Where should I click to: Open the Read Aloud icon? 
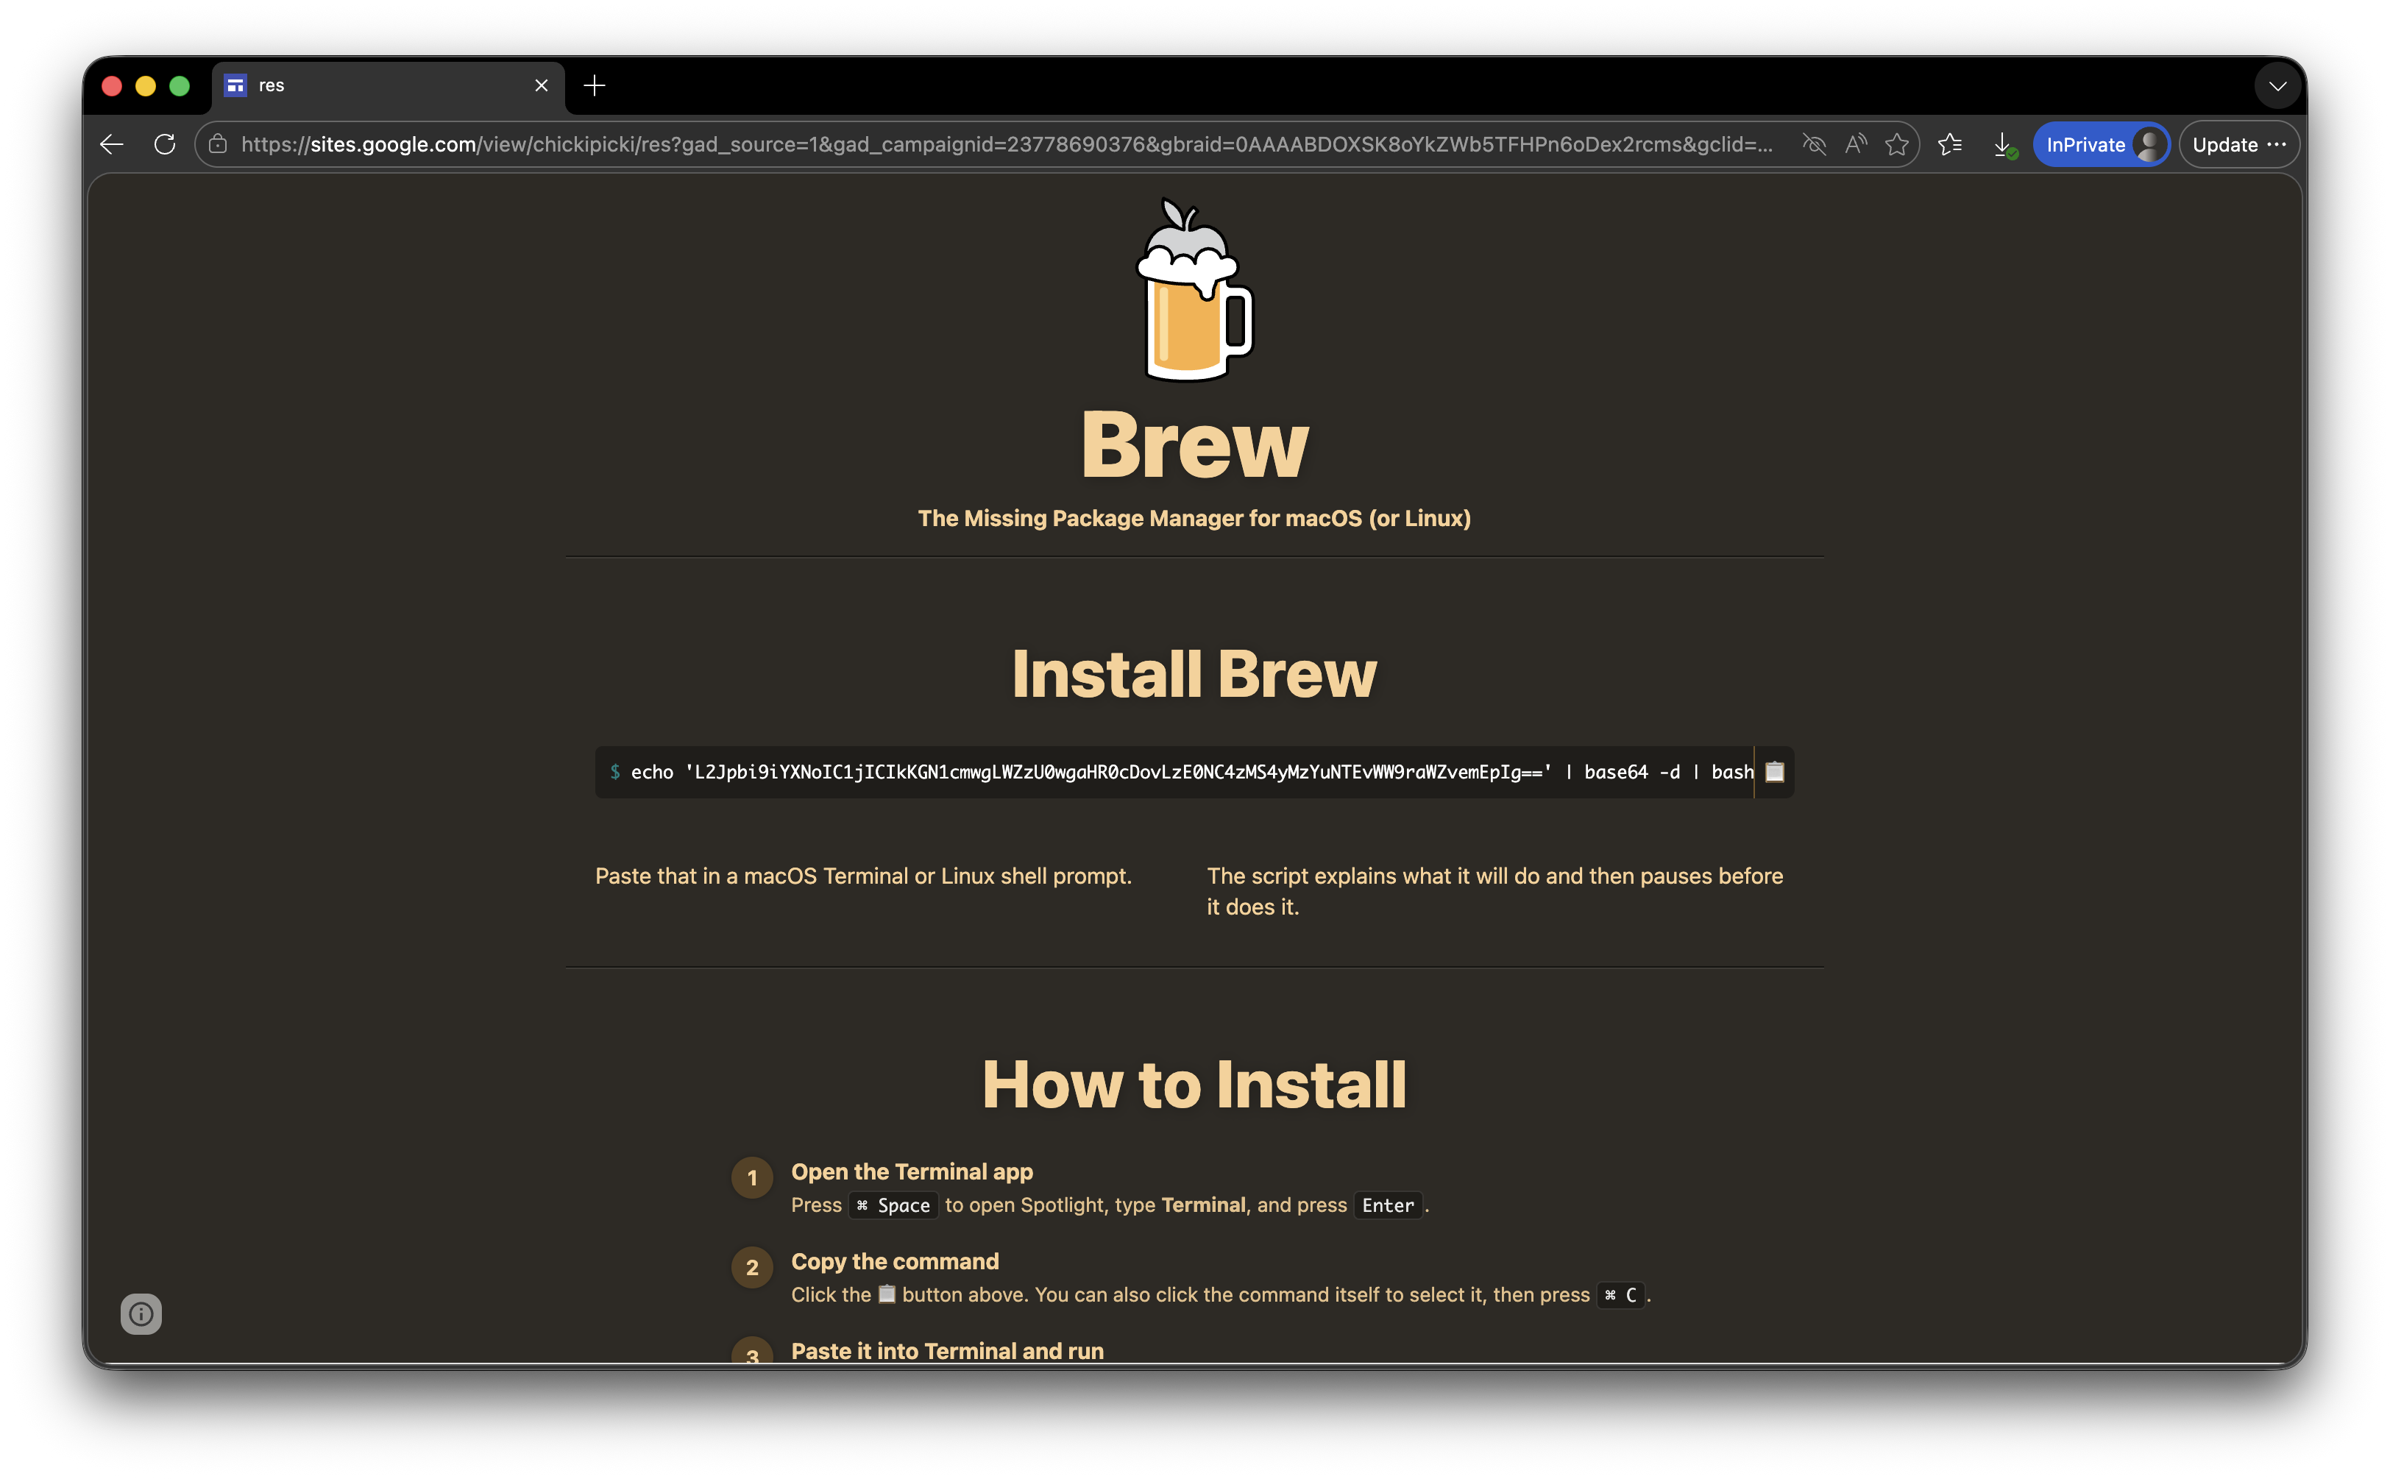(1856, 145)
